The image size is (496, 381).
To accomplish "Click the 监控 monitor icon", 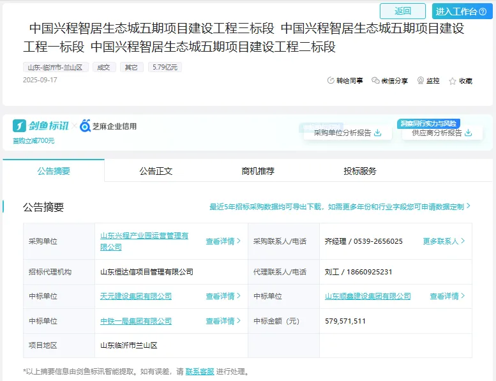I will 421,81.
